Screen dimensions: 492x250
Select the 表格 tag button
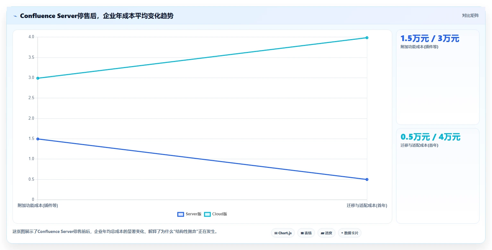(306, 233)
